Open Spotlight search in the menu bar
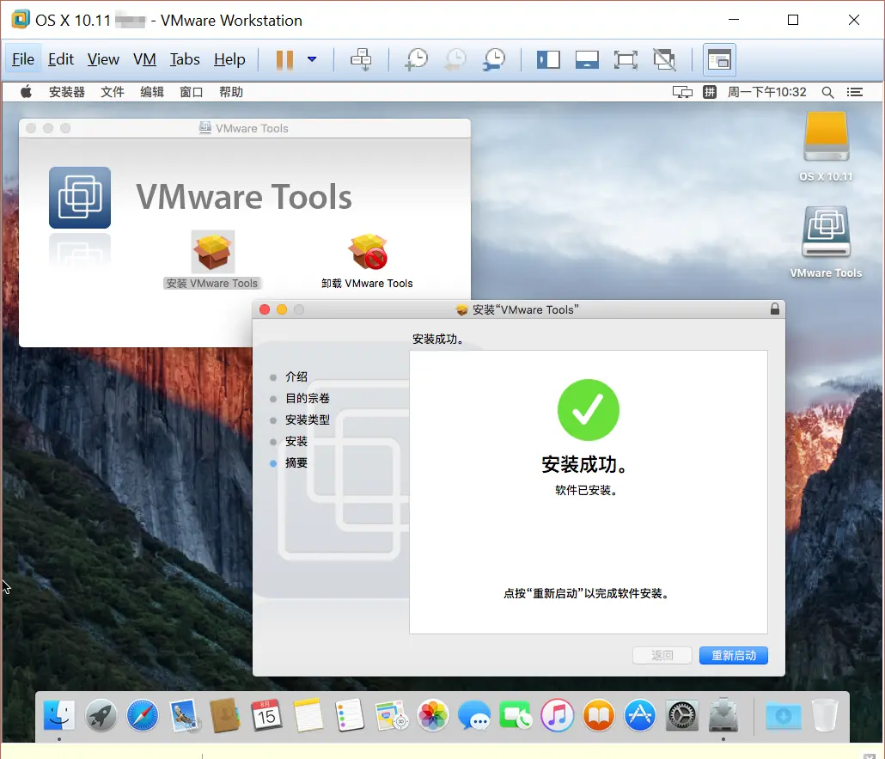Screen dimensions: 885x759 [x=827, y=92]
